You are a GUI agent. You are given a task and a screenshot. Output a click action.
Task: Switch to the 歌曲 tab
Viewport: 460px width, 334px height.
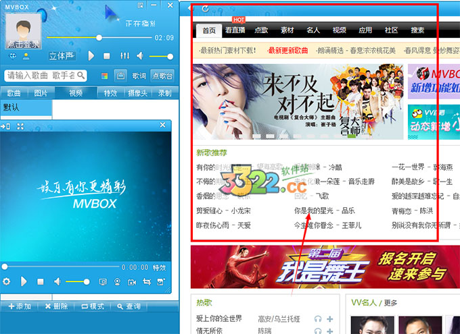pos(14,93)
